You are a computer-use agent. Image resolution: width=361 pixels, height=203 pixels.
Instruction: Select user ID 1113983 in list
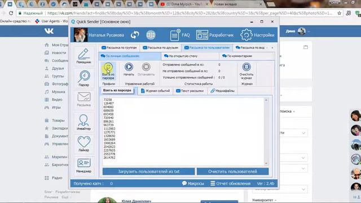pos(109,129)
